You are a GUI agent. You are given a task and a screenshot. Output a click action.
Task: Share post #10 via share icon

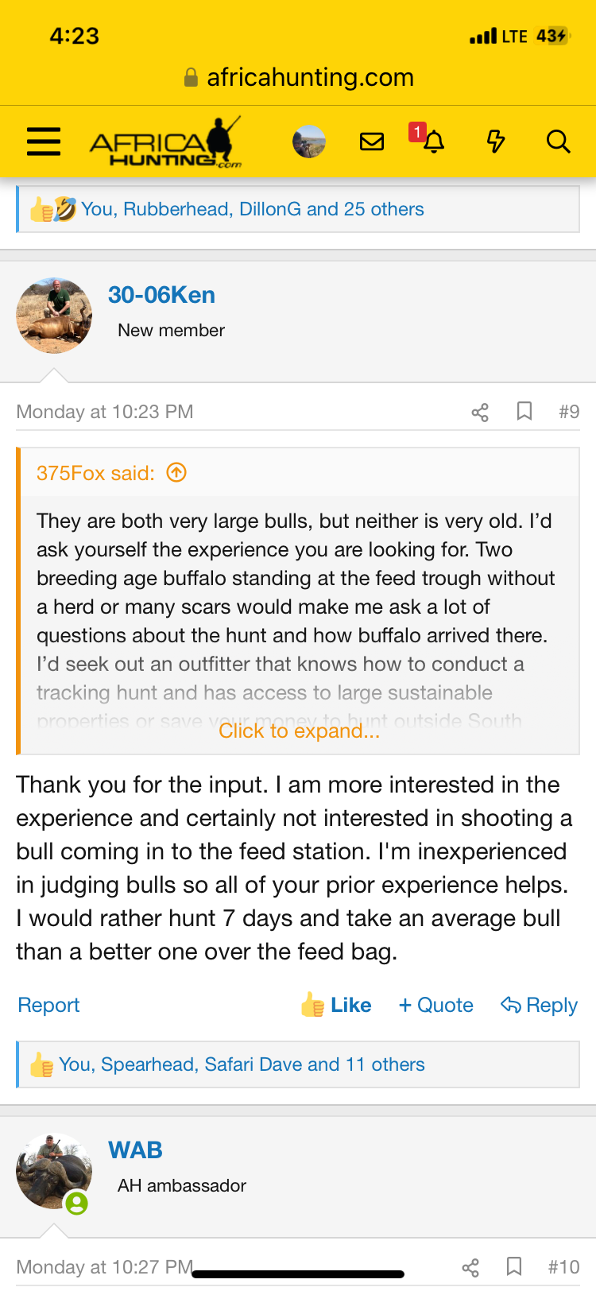coord(470,1267)
